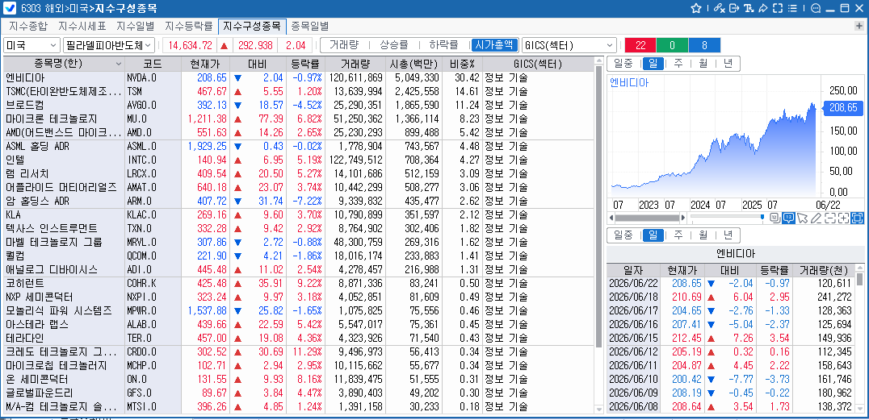Select the chart cursor pointer tool
The height and width of the screenshot is (420, 869).
[x=802, y=218]
